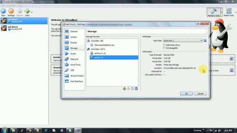This screenshot has height=133, width=237.
Task: Open the Machine menu
Action: point(11,6)
